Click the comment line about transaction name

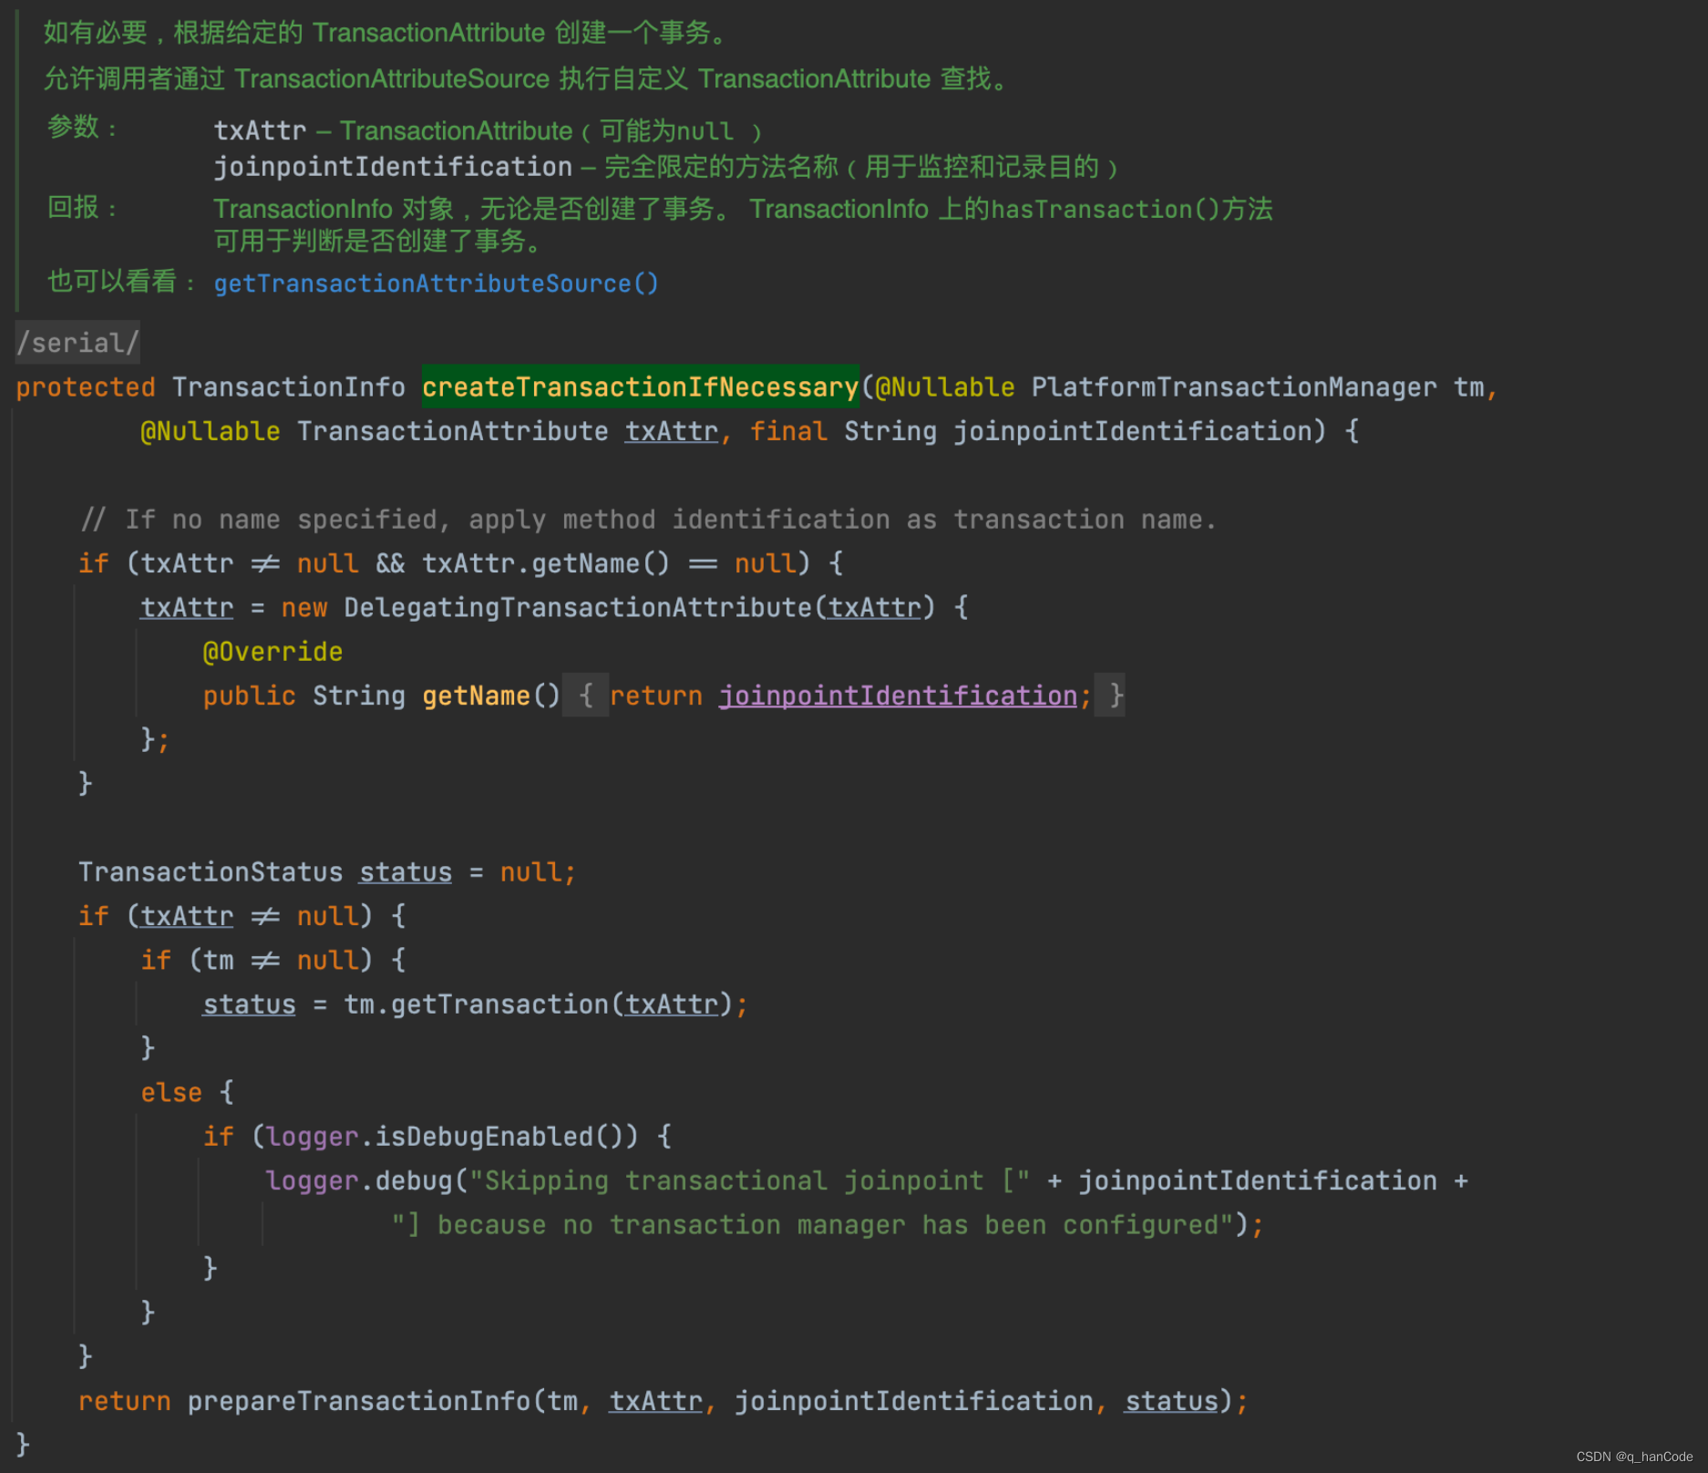coord(647,520)
